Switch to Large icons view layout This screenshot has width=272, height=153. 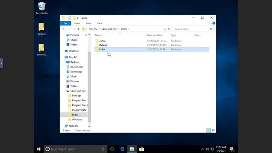[213, 130]
